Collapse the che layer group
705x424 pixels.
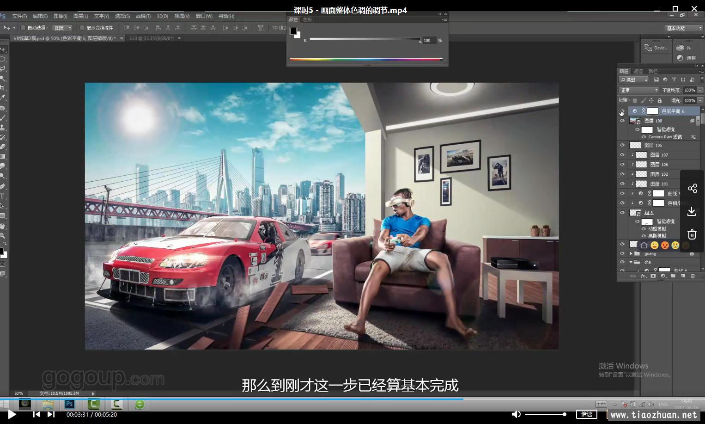coord(631,262)
